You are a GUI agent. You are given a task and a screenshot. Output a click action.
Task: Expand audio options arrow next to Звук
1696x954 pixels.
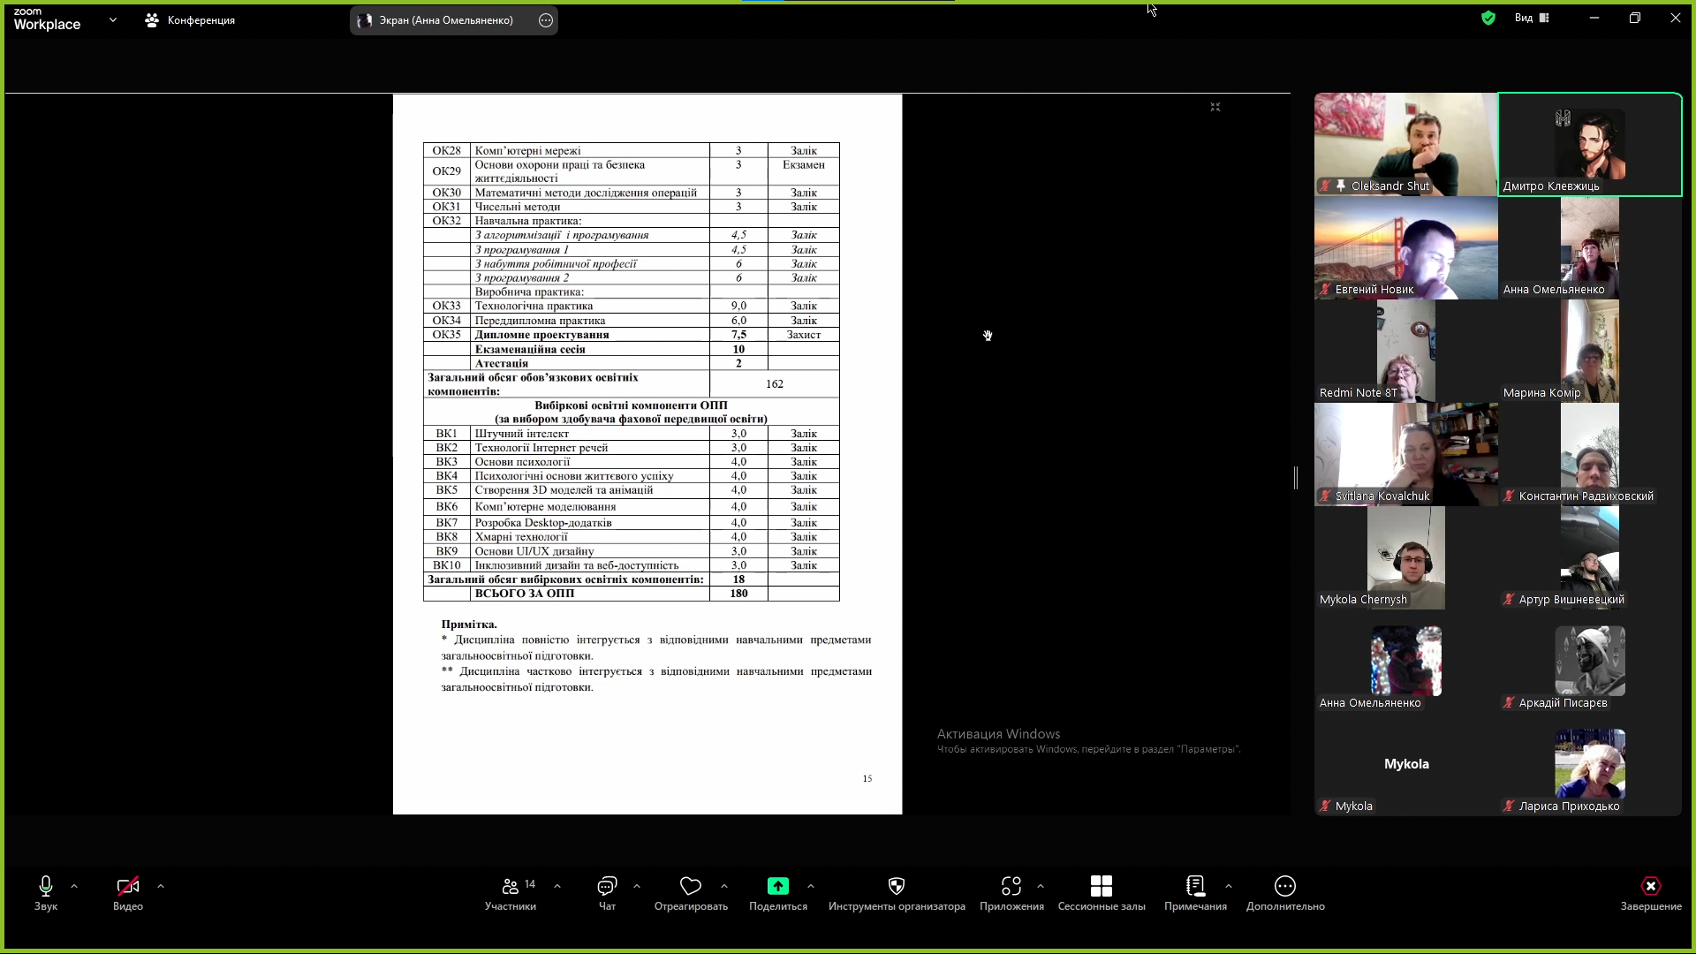(x=74, y=886)
